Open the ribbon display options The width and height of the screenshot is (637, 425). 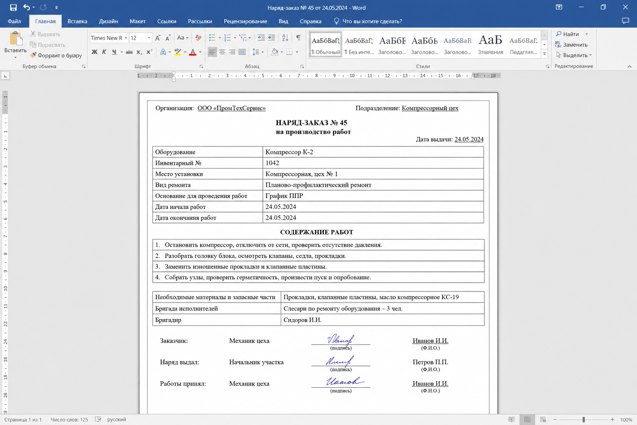point(559,7)
